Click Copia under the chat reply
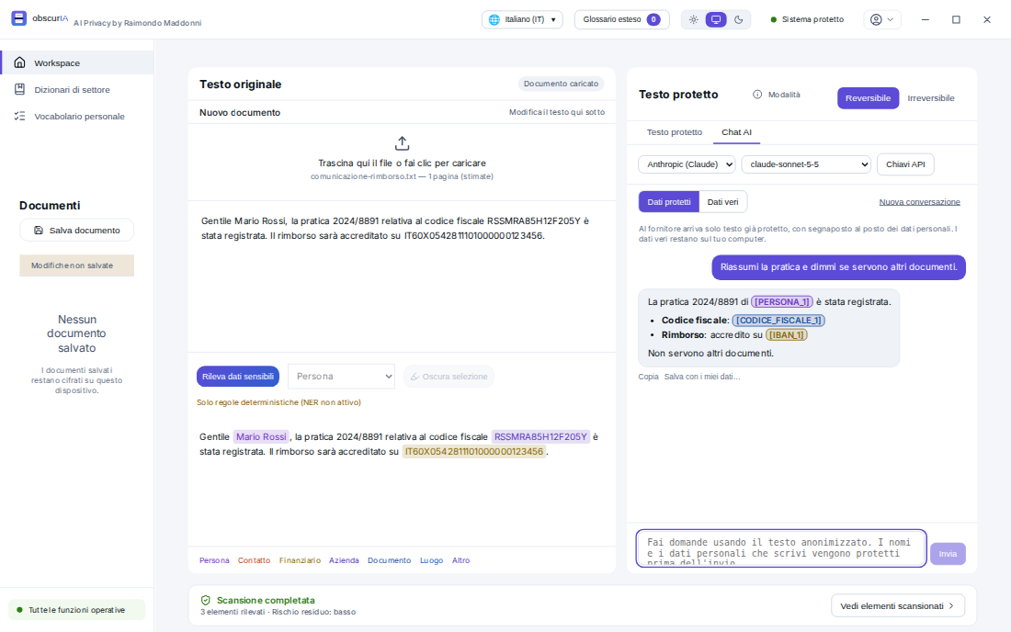 649,377
